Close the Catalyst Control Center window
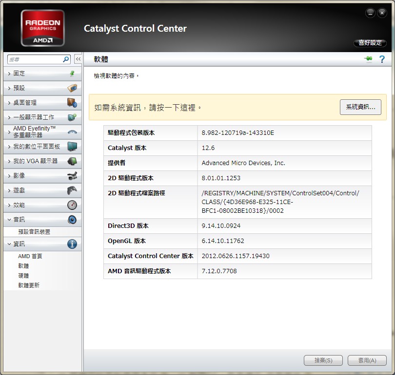The width and height of the screenshot is (395, 375). coord(382,13)
